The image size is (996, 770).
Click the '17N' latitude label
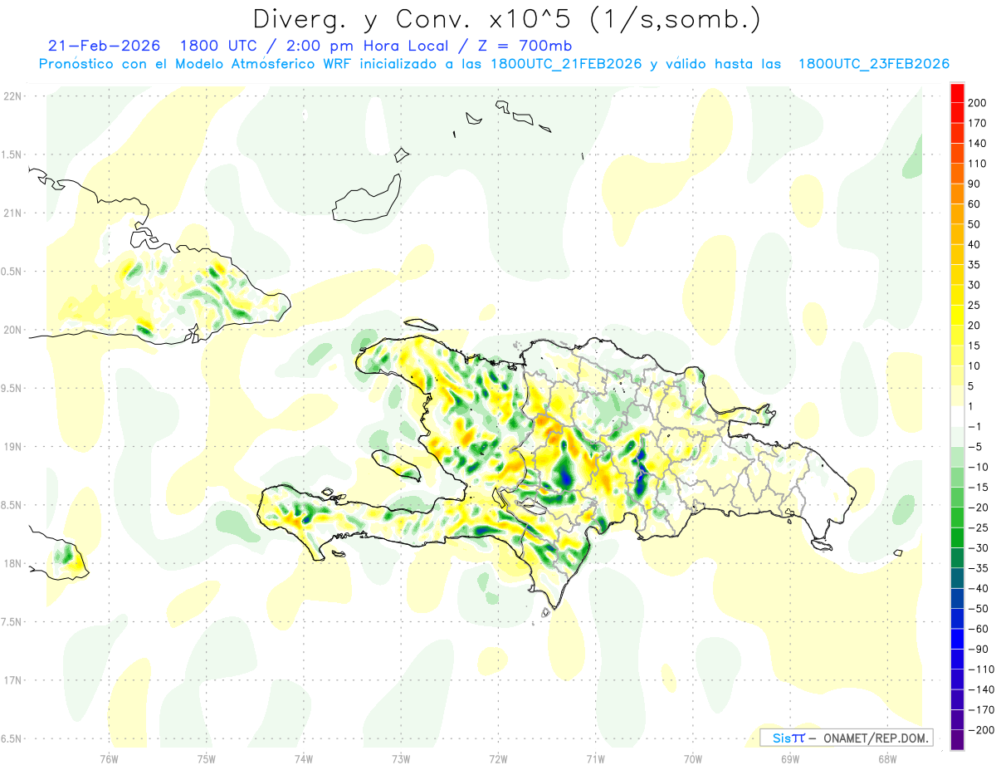point(12,680)
